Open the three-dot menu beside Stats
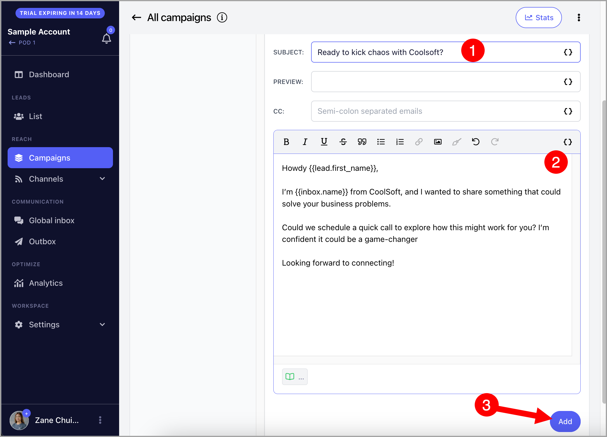 click(x=579, y=18)
